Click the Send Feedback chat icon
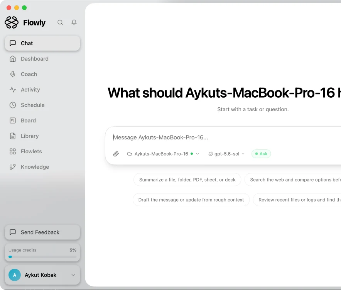This screenshot has width=341, height=290. [13, 232]
